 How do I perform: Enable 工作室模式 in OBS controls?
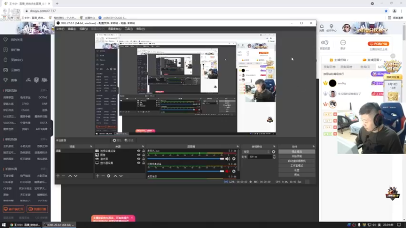[x=297, y=166]
